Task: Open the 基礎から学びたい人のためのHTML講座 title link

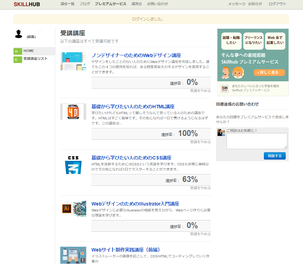Action: (133, 107)
